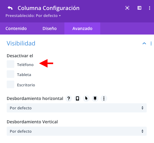Open Desbordamiento horizontal dropdown
This screenshot has width=154, height=143.
pos(77,108)
